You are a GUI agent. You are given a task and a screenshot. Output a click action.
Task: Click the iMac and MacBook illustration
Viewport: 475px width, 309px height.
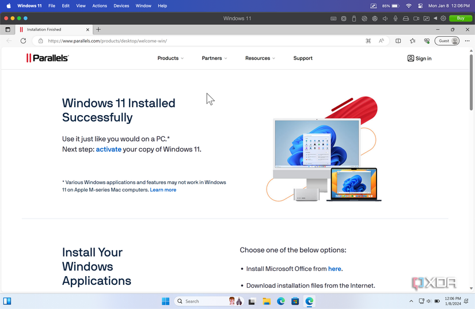(x=324, y=150)
